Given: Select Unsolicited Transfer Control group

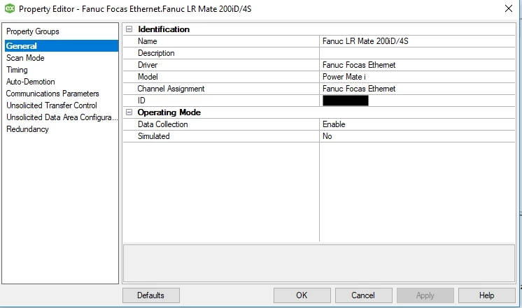Looking at the screenshot, I should tap(52, 105).
